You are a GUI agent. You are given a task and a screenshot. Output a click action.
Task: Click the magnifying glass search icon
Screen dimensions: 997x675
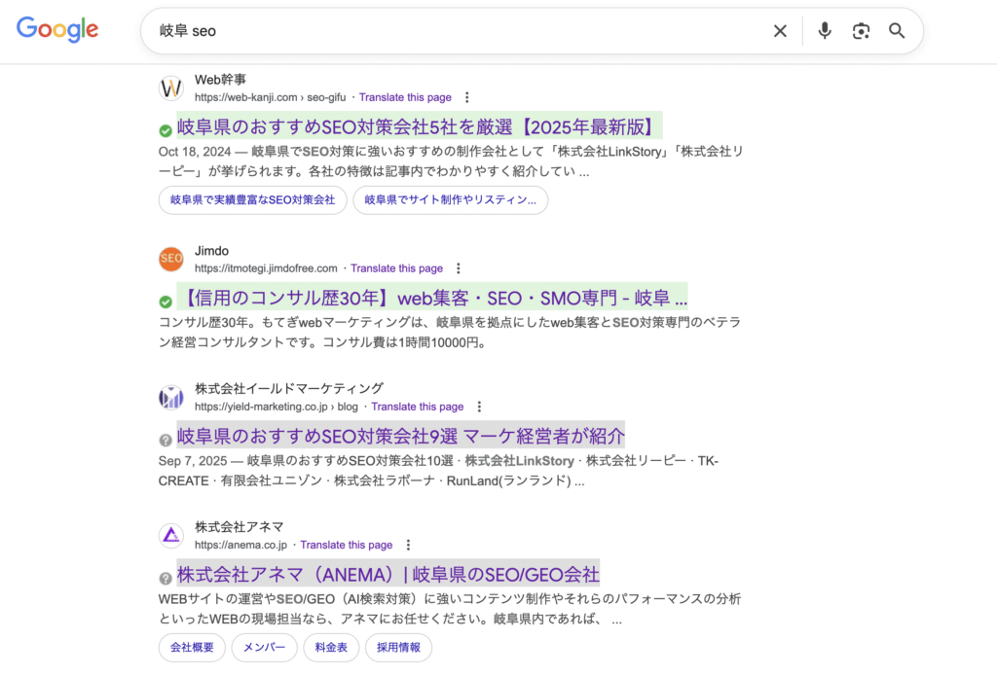(x=897, y=30)
